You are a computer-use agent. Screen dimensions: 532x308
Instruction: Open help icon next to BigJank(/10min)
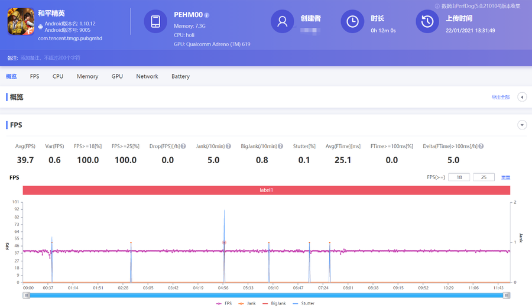[280, 146]
